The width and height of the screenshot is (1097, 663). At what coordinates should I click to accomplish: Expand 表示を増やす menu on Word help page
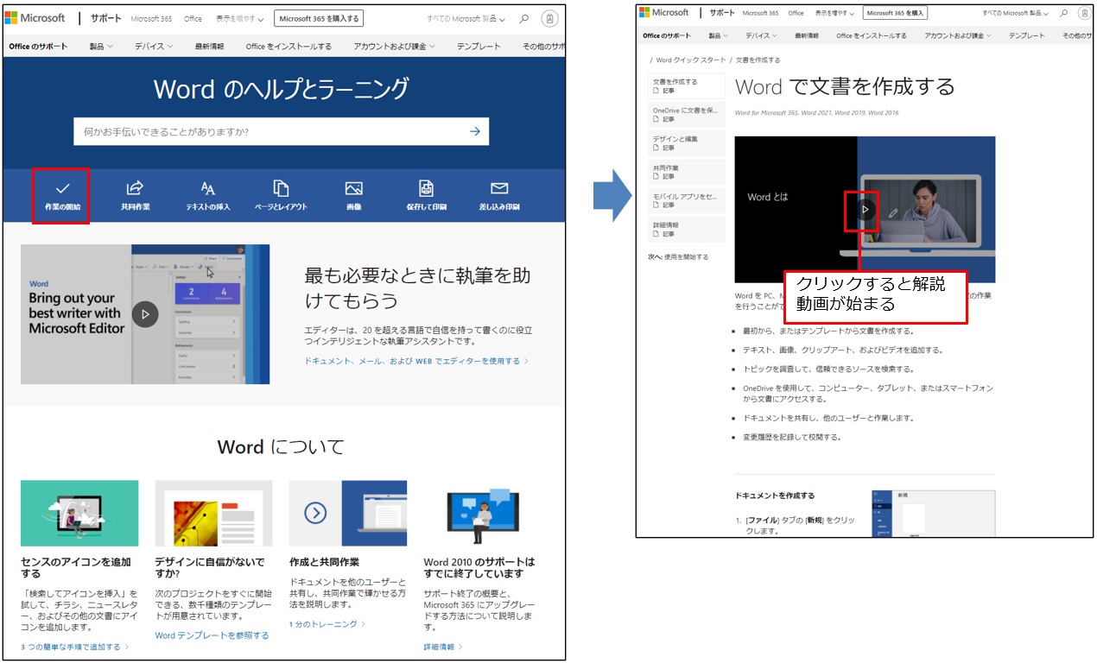pyautogui.click(x=240, y=18)
